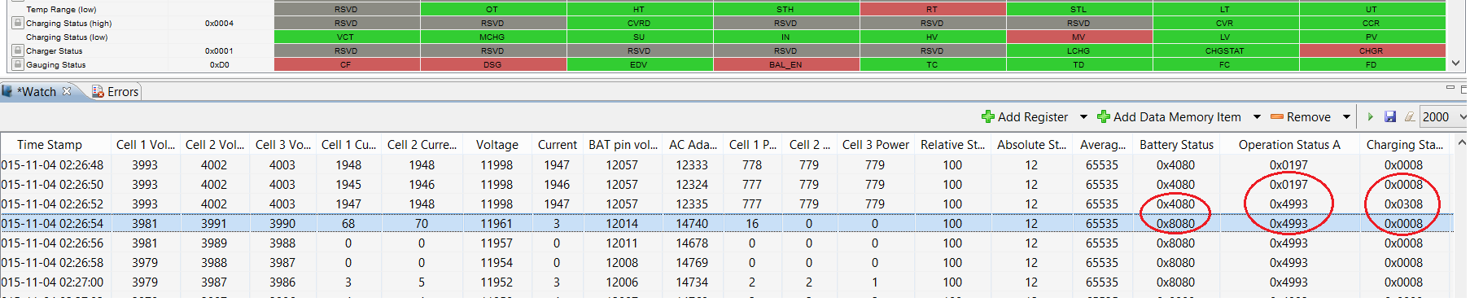Click the Battery Status column header
Viewport: 1470px width, 302px height.
(1176, 145)
